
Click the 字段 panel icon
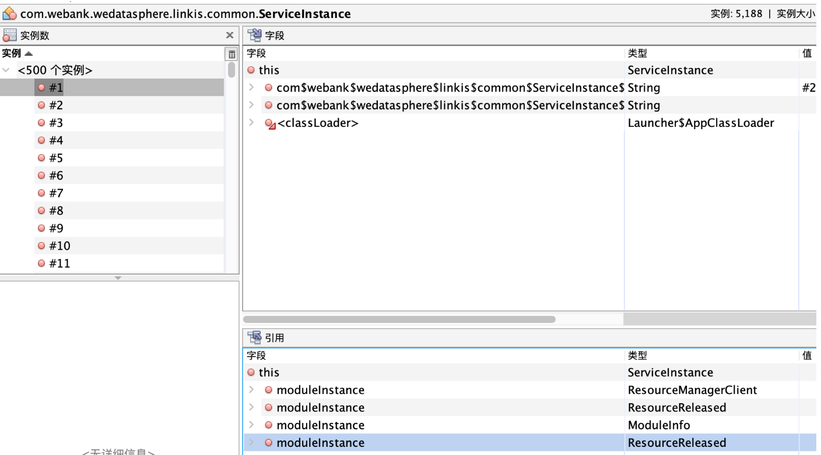tap(254, 35)
